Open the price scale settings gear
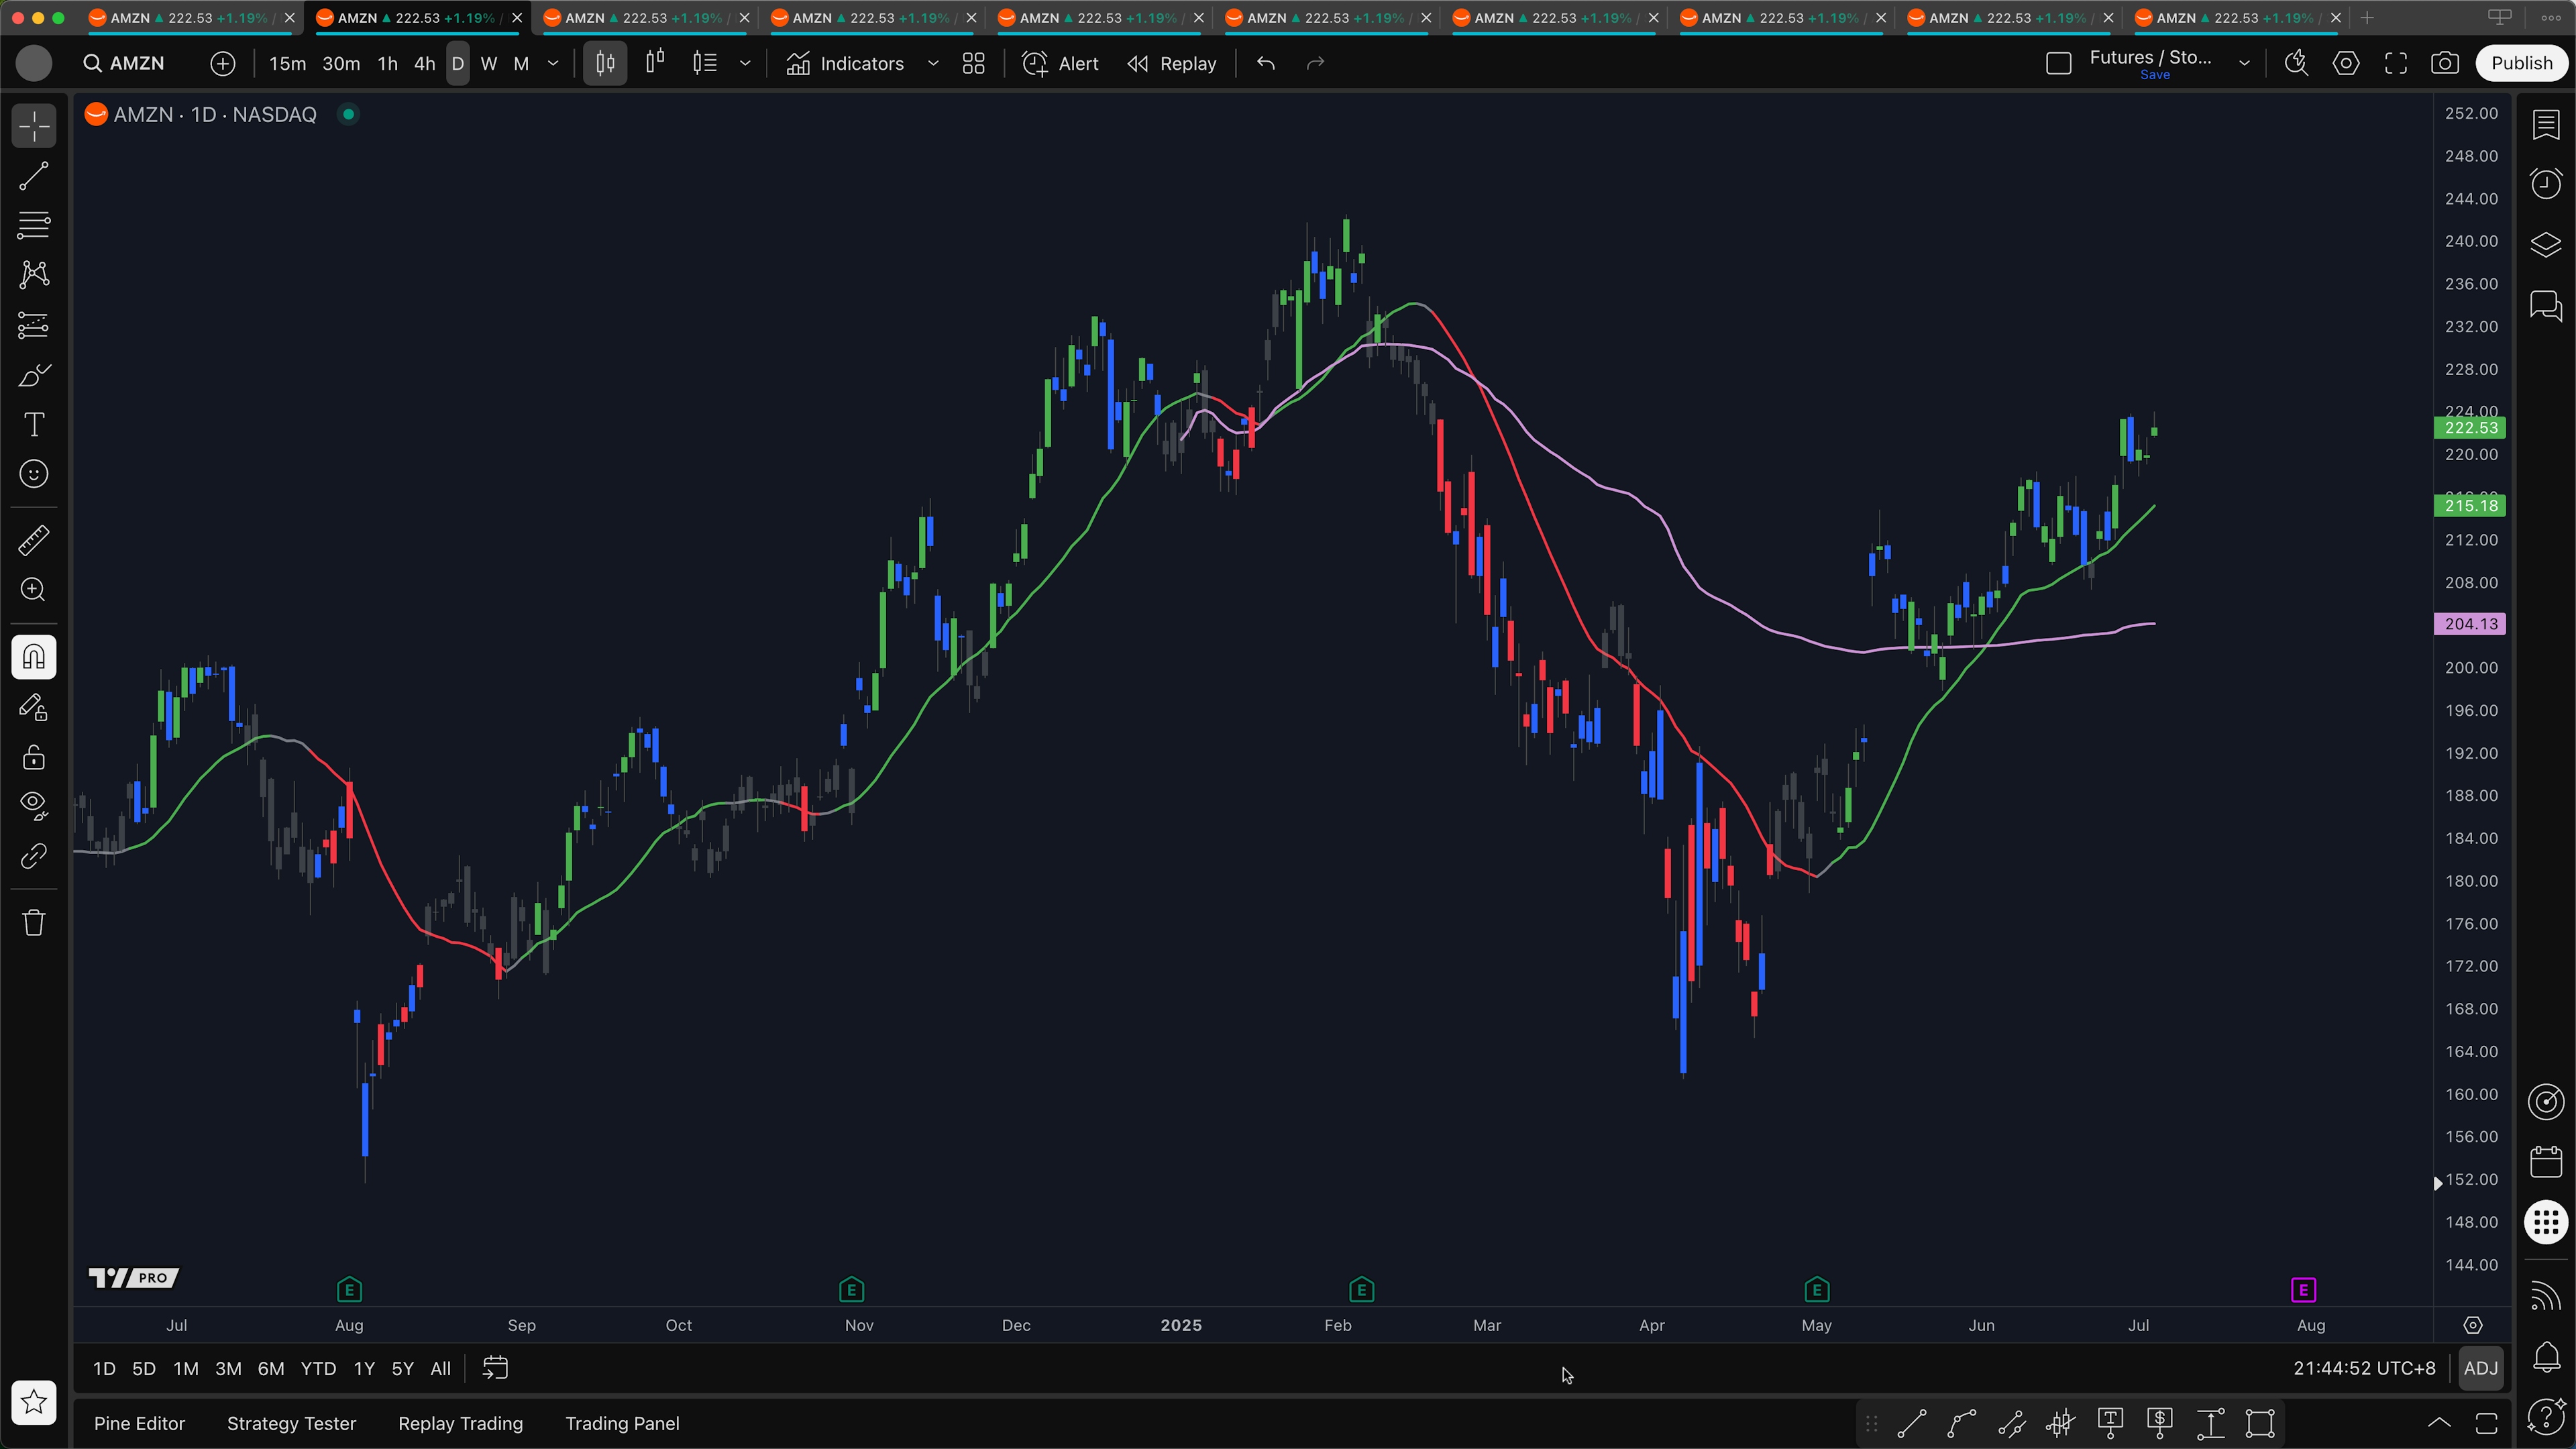Screen dimensions: 2576x1449 click(2472, 1325)
